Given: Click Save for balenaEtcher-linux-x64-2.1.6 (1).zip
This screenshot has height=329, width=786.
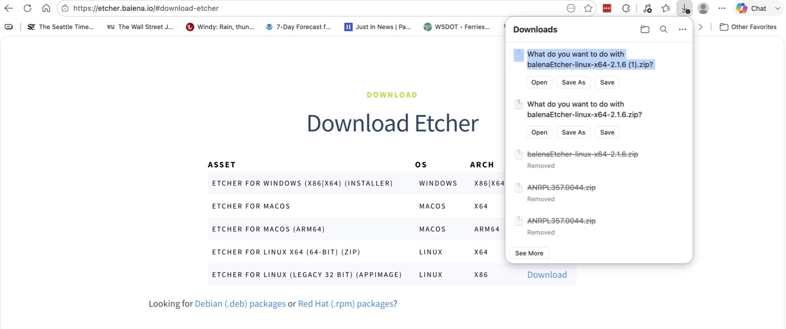Looking at the screenshot, I should (607, 82).
